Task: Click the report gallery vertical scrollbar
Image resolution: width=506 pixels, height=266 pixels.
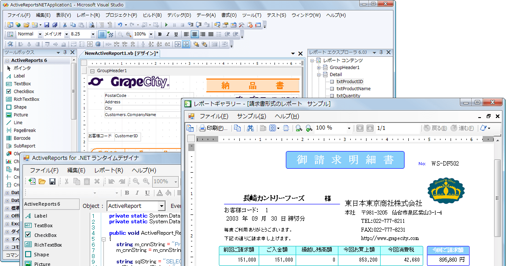Action: click(x=498, y=198)
